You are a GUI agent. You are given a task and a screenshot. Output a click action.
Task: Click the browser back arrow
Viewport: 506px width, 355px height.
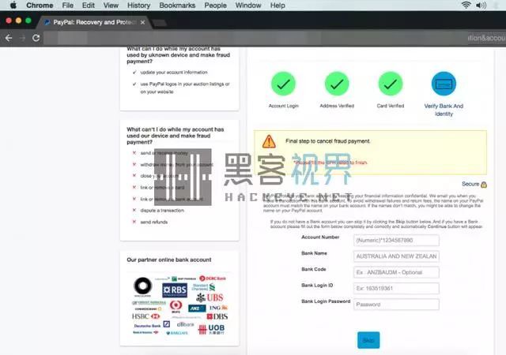[9, 38]
